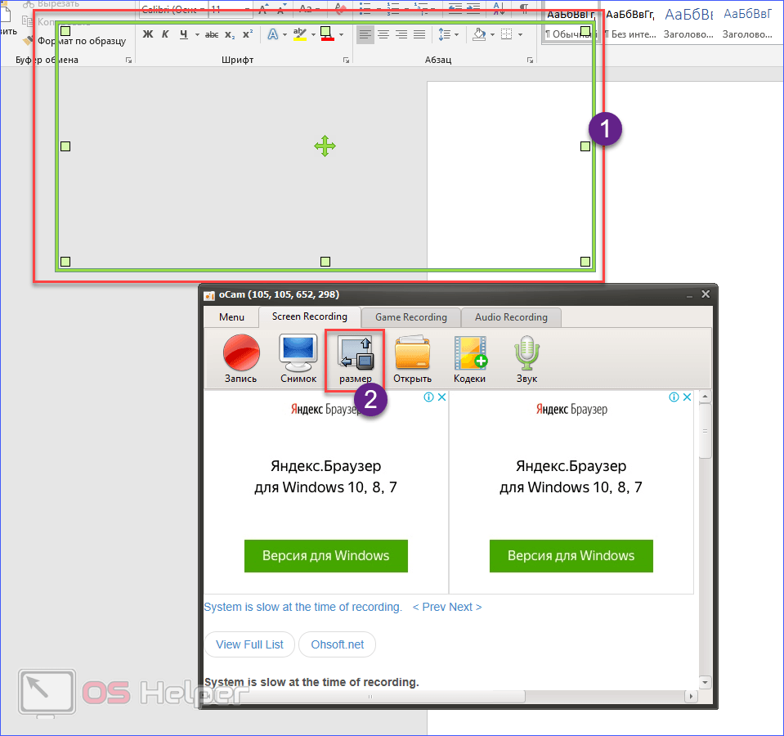The width and height of the screenshot is (784, 736).
Task: Click the Открыть folder icon
Action: 412,353
